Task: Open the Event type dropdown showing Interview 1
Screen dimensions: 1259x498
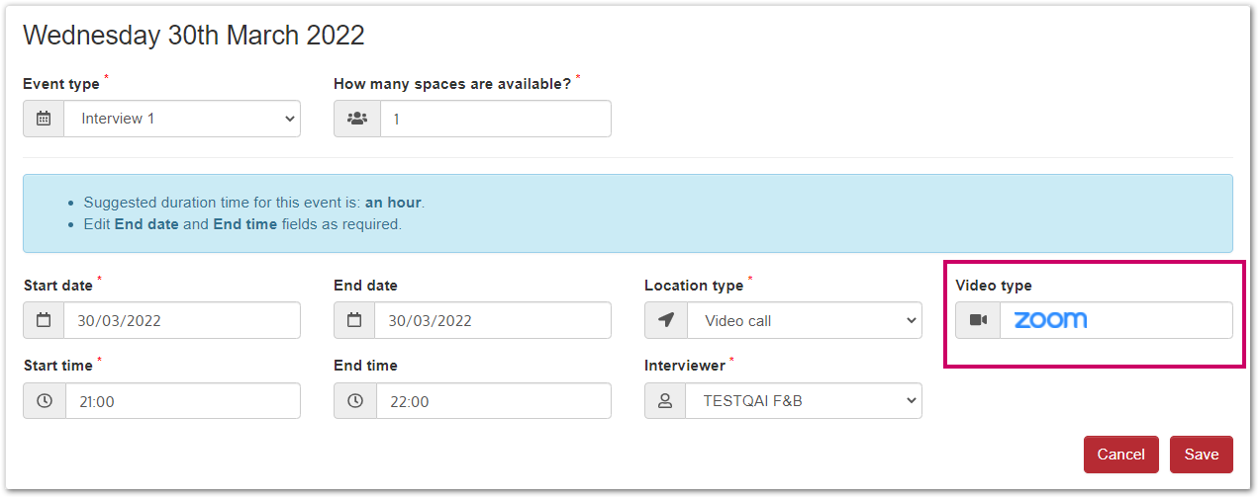Action: pos(182,119)
